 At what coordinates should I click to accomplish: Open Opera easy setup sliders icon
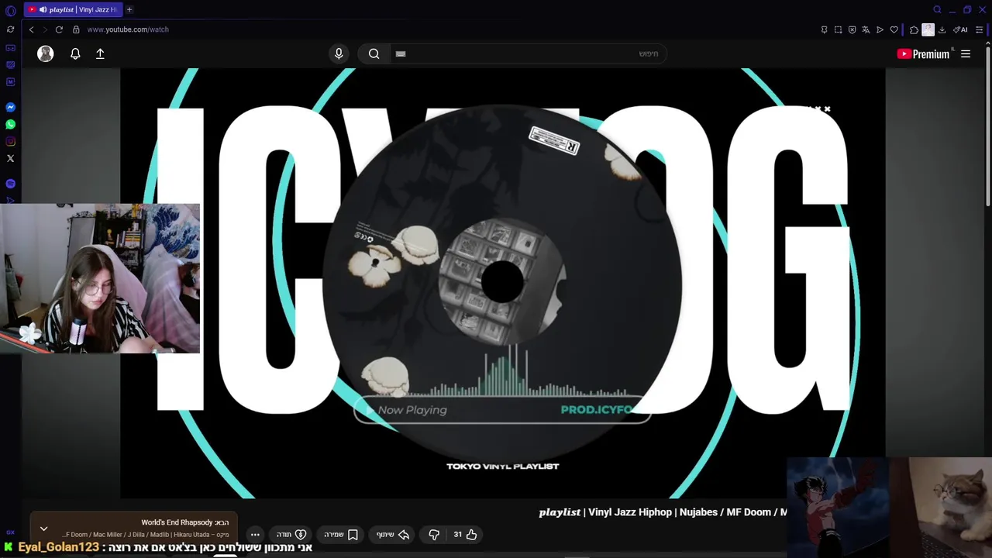tap(979, 29)
